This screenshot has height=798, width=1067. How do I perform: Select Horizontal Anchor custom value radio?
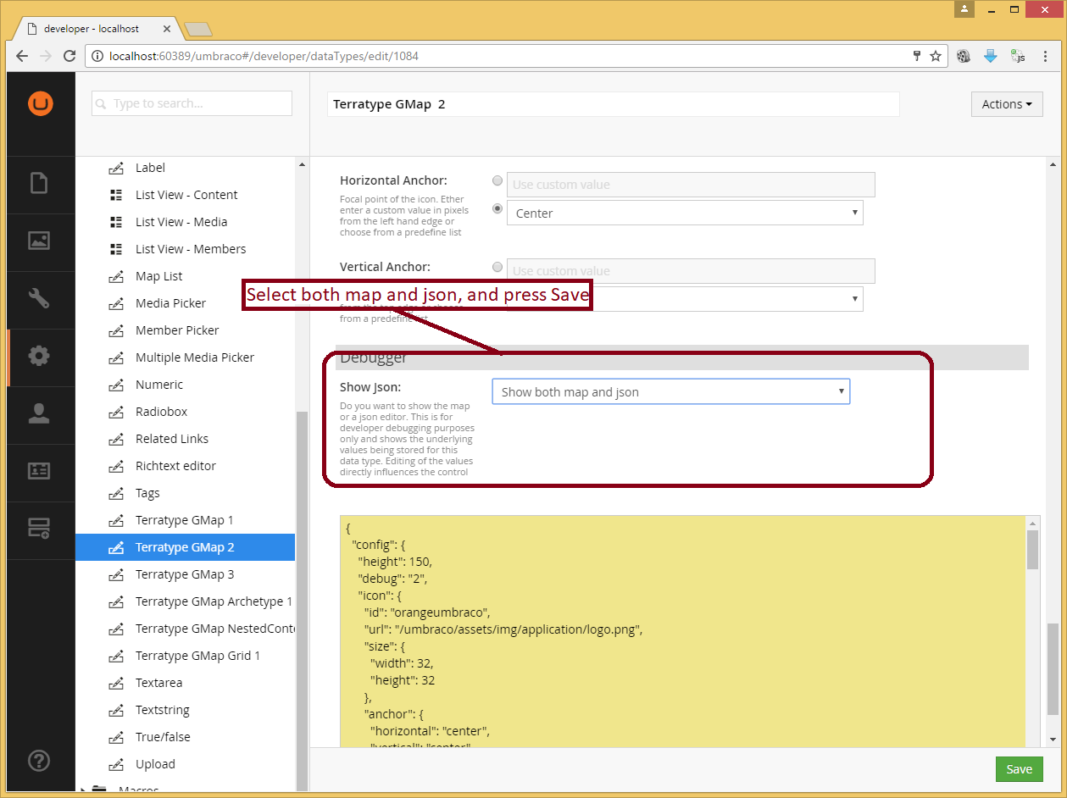click(497, 180)
